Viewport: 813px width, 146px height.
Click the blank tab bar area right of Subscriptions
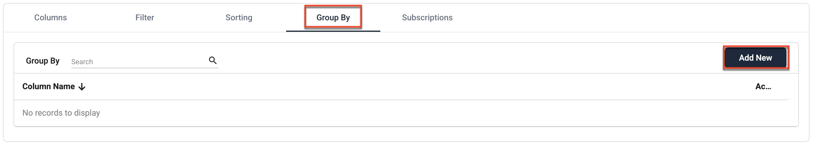pos(631,18)
